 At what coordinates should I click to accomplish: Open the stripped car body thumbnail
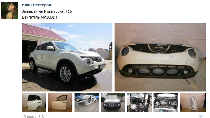(87, 102)
